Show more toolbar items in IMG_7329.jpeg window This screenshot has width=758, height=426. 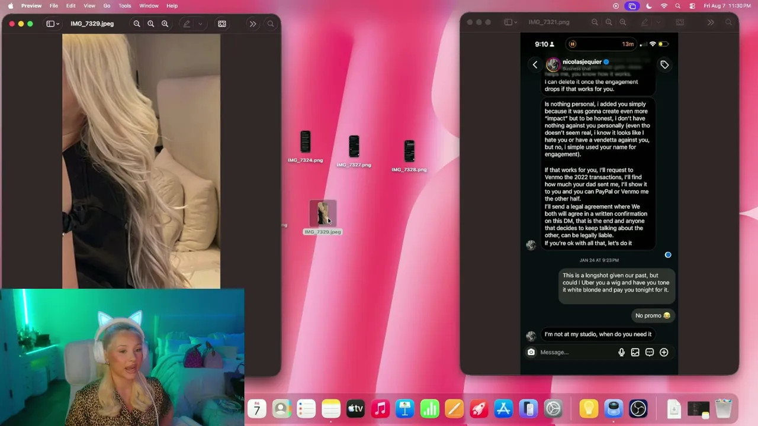(253, 24)
